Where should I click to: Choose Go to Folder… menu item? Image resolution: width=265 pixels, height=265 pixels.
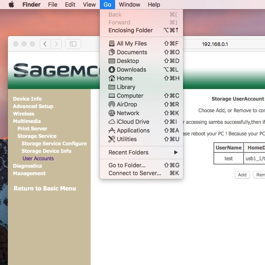(141, 165)
